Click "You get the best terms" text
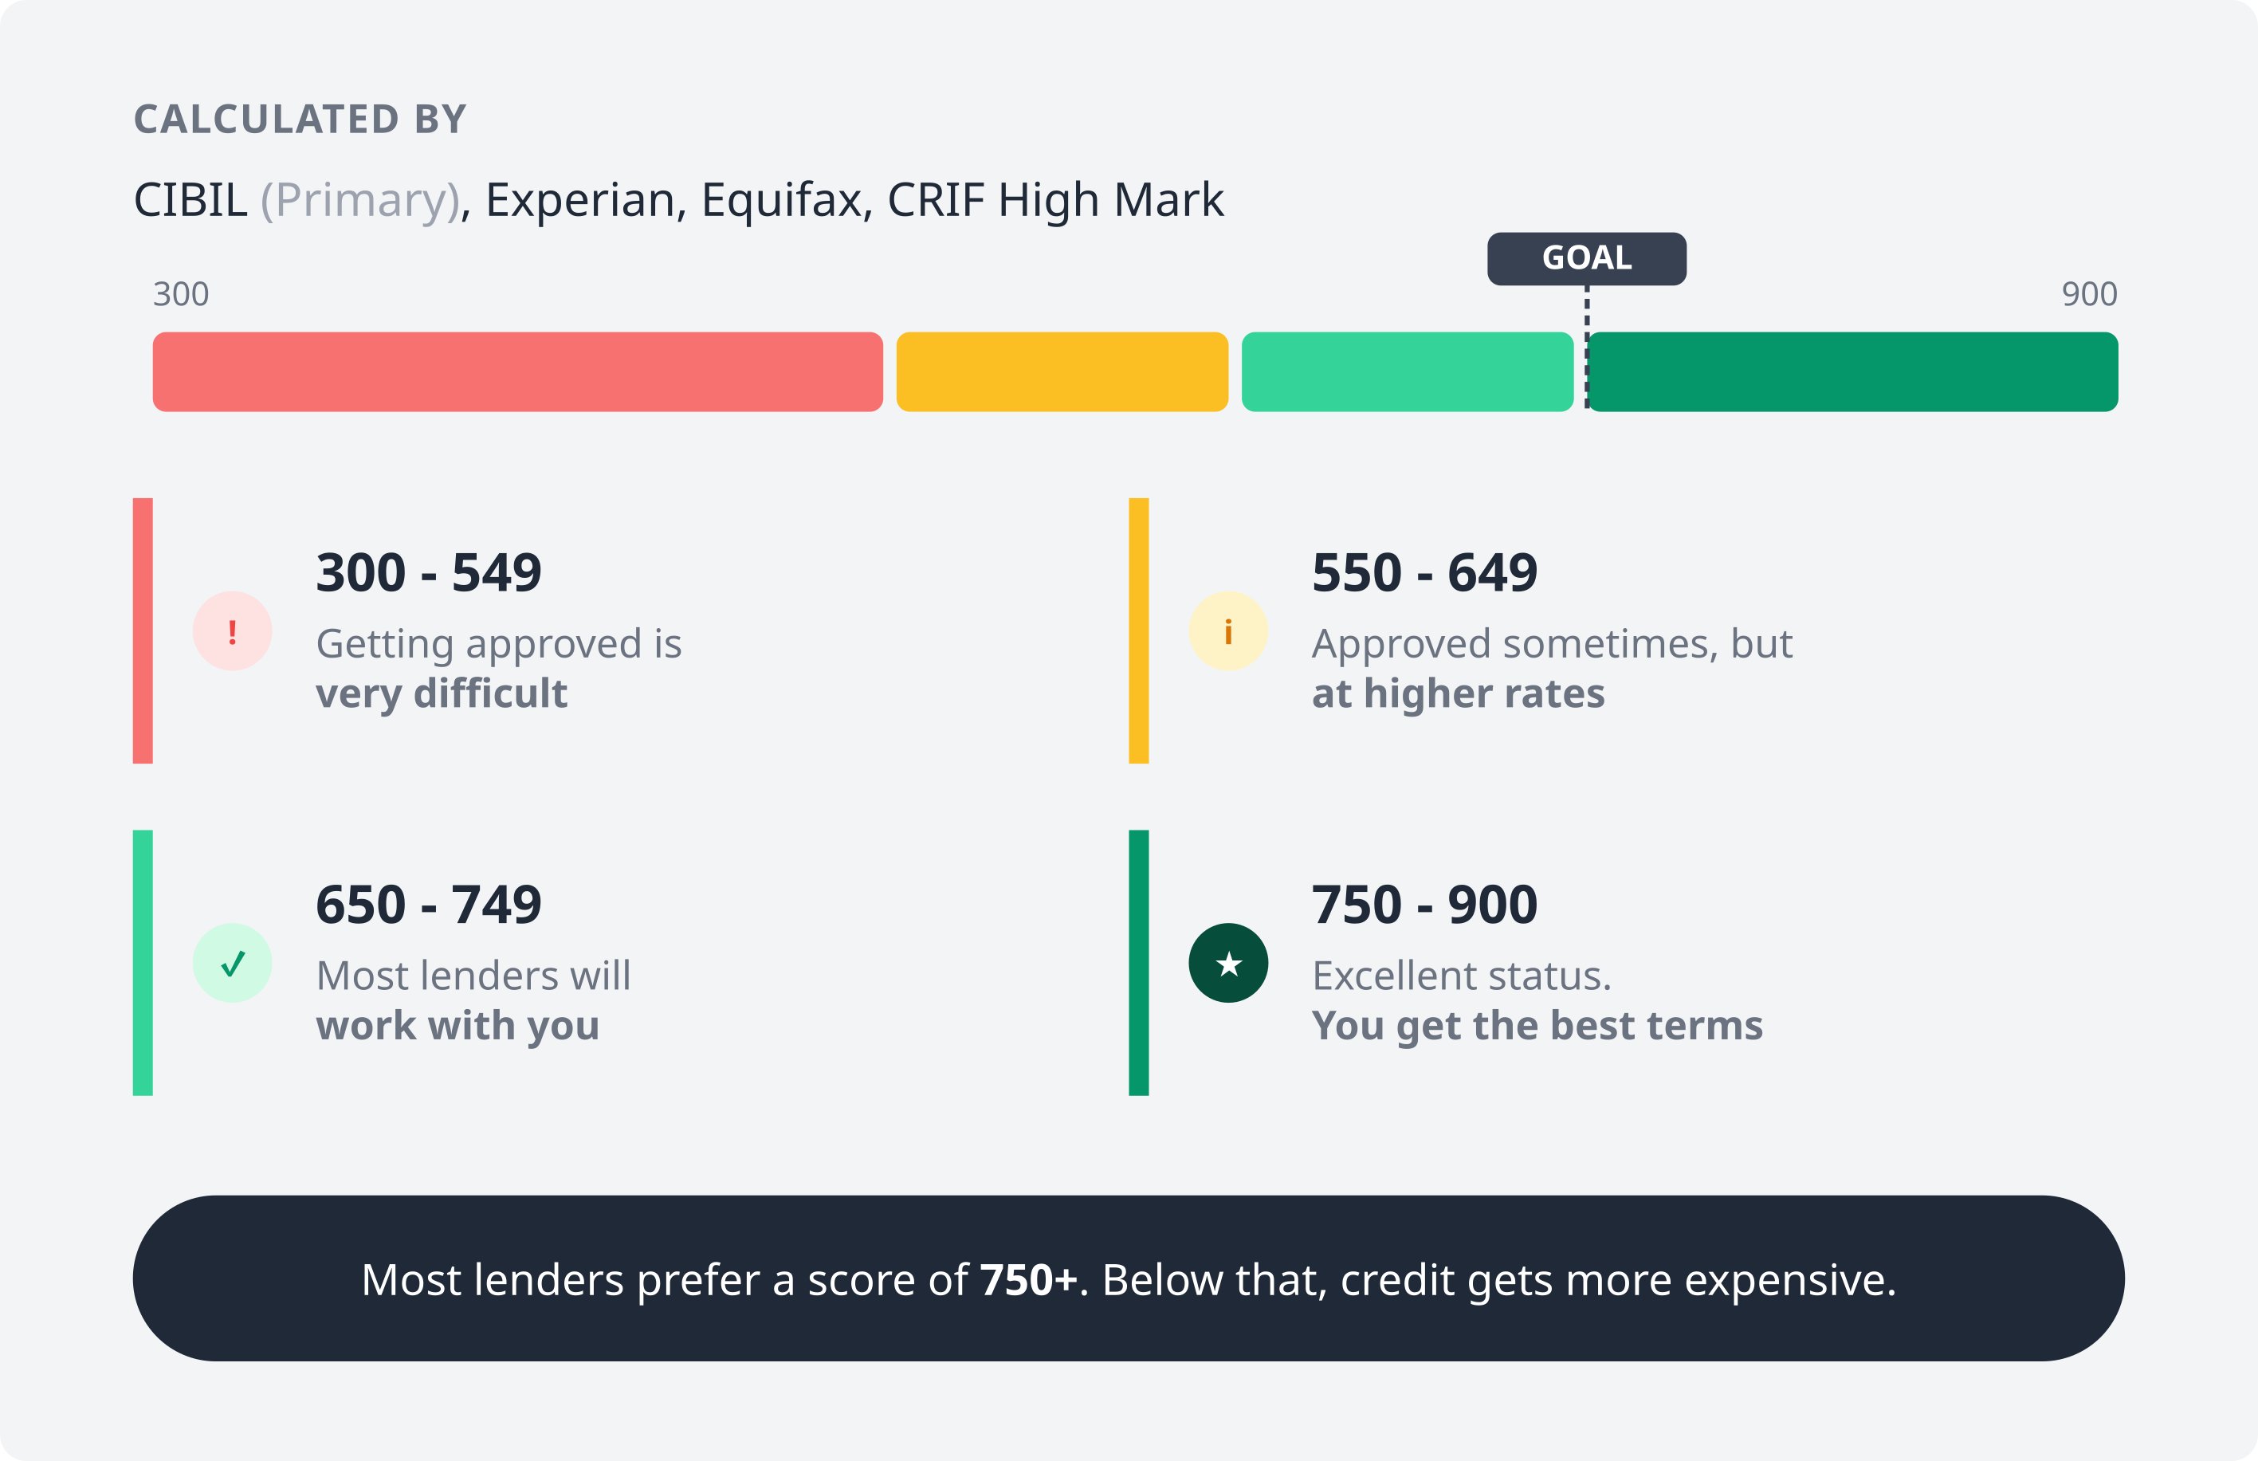This screenshot has height=1461, width=2258. 1537,1026
